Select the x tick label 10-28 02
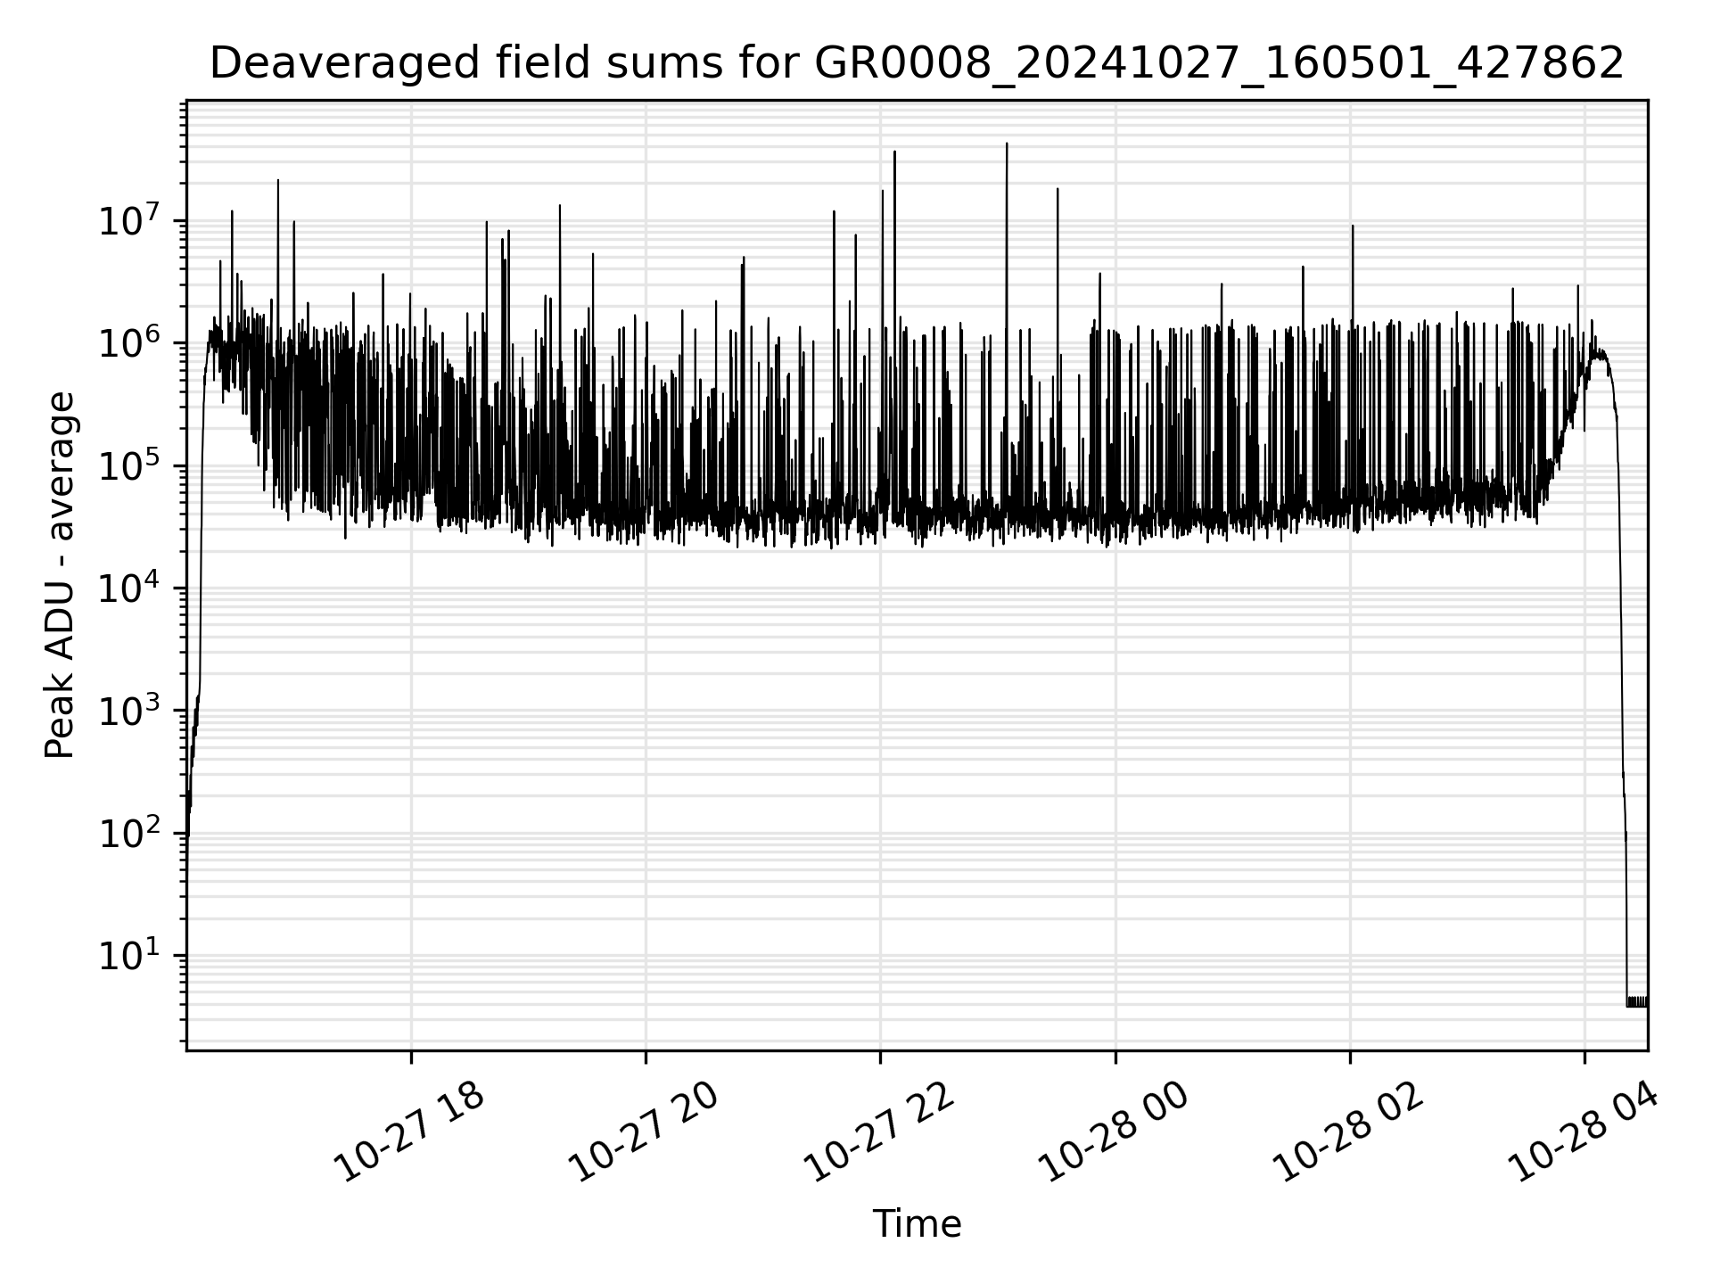Image resolution: width=1712 pixels, height=1284 pixels. point(1347,1132)
